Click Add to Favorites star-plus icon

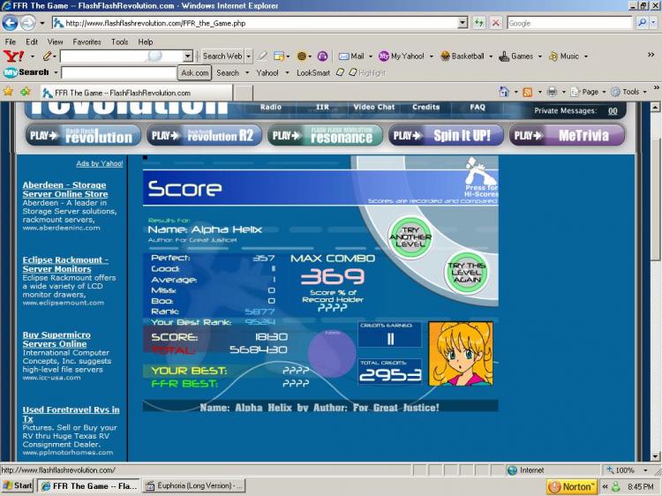click(26, 92)
